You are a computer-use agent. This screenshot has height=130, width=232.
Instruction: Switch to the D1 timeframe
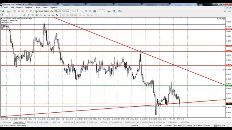pos(88,15)
